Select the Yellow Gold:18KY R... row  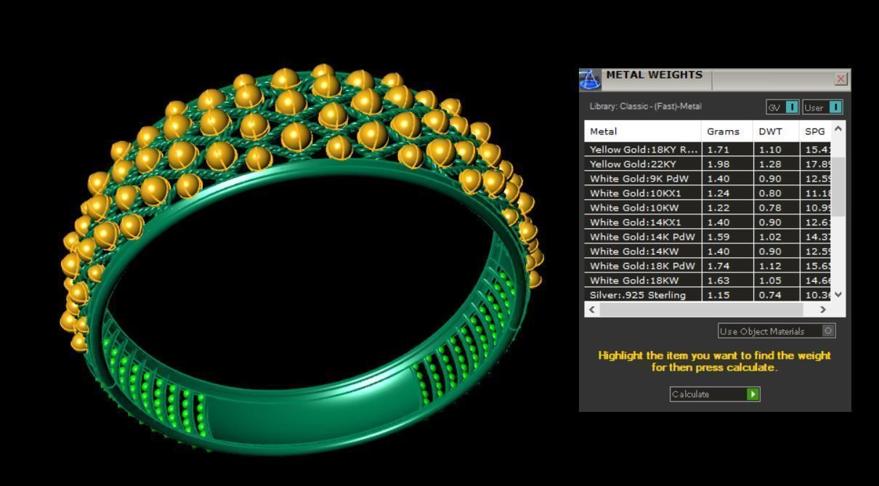click(708, 150)
